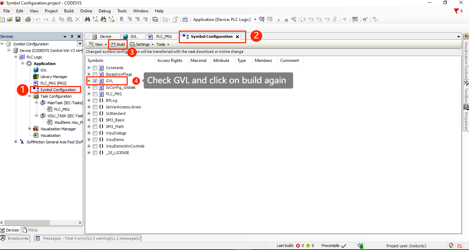Open the Online menu

[x=86, y=11]
